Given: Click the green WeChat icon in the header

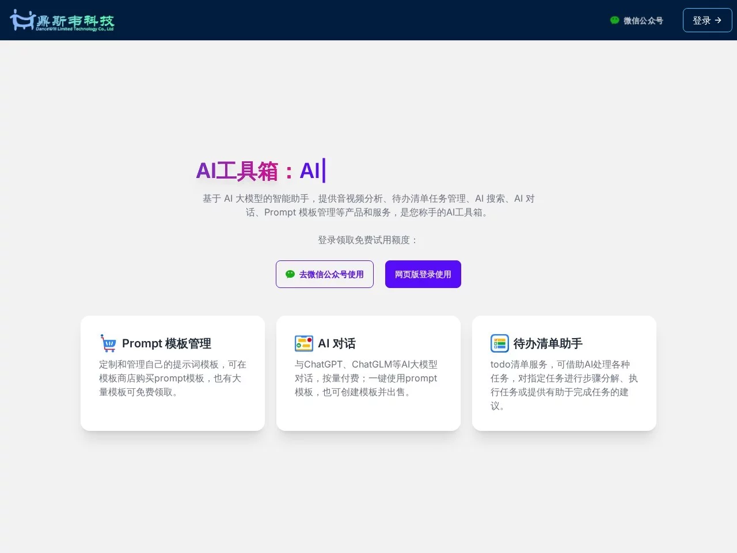Looking at the screenshot, I should coord(614,20).
